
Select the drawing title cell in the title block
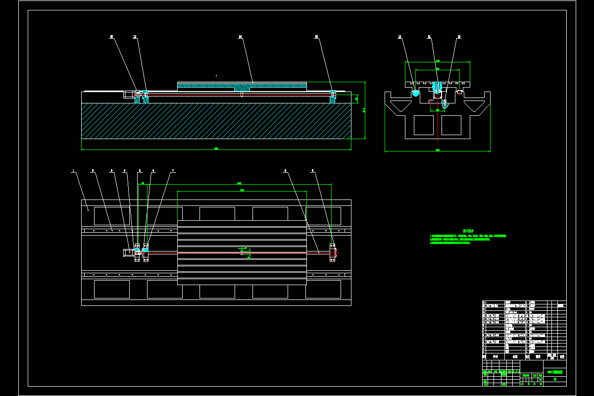click(554, 371)
